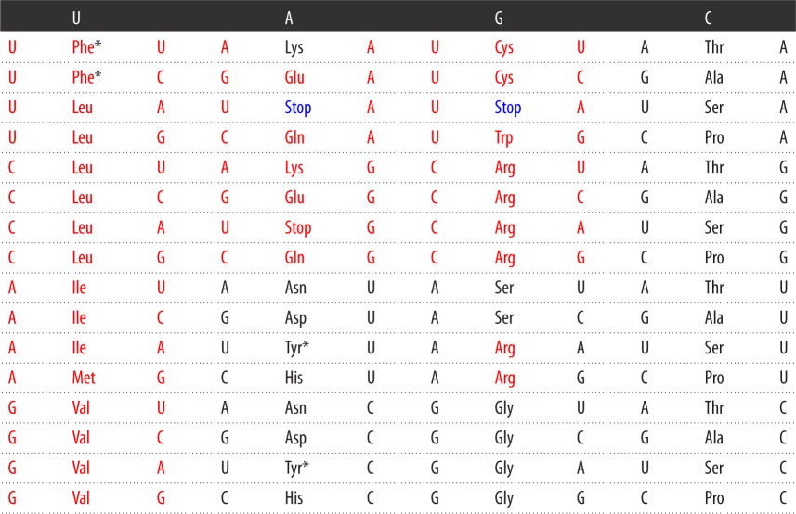Click Pro in the bottom row
Screen dimensions: 796x514
tap(713, 499)
